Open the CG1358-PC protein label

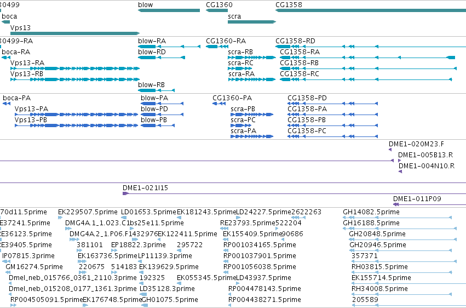tap(307, 131)
